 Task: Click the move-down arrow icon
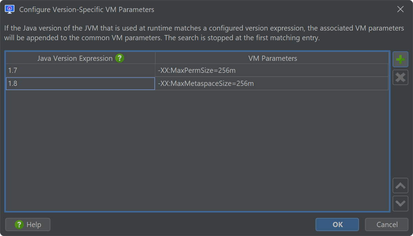click(x=400, y=203)
